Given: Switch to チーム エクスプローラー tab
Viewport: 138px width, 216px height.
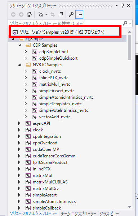Looking at the screenshot, I should pos(78,213).
